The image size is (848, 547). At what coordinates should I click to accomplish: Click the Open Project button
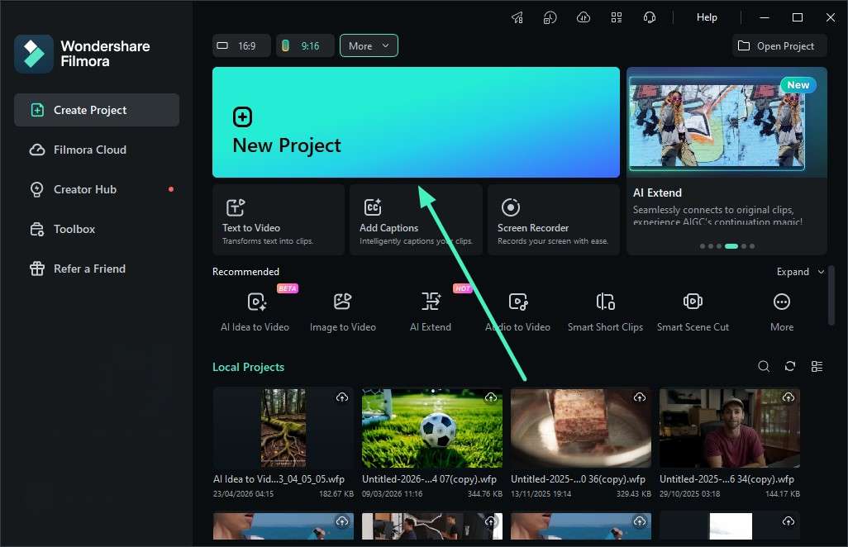click(x=779, y=46)
